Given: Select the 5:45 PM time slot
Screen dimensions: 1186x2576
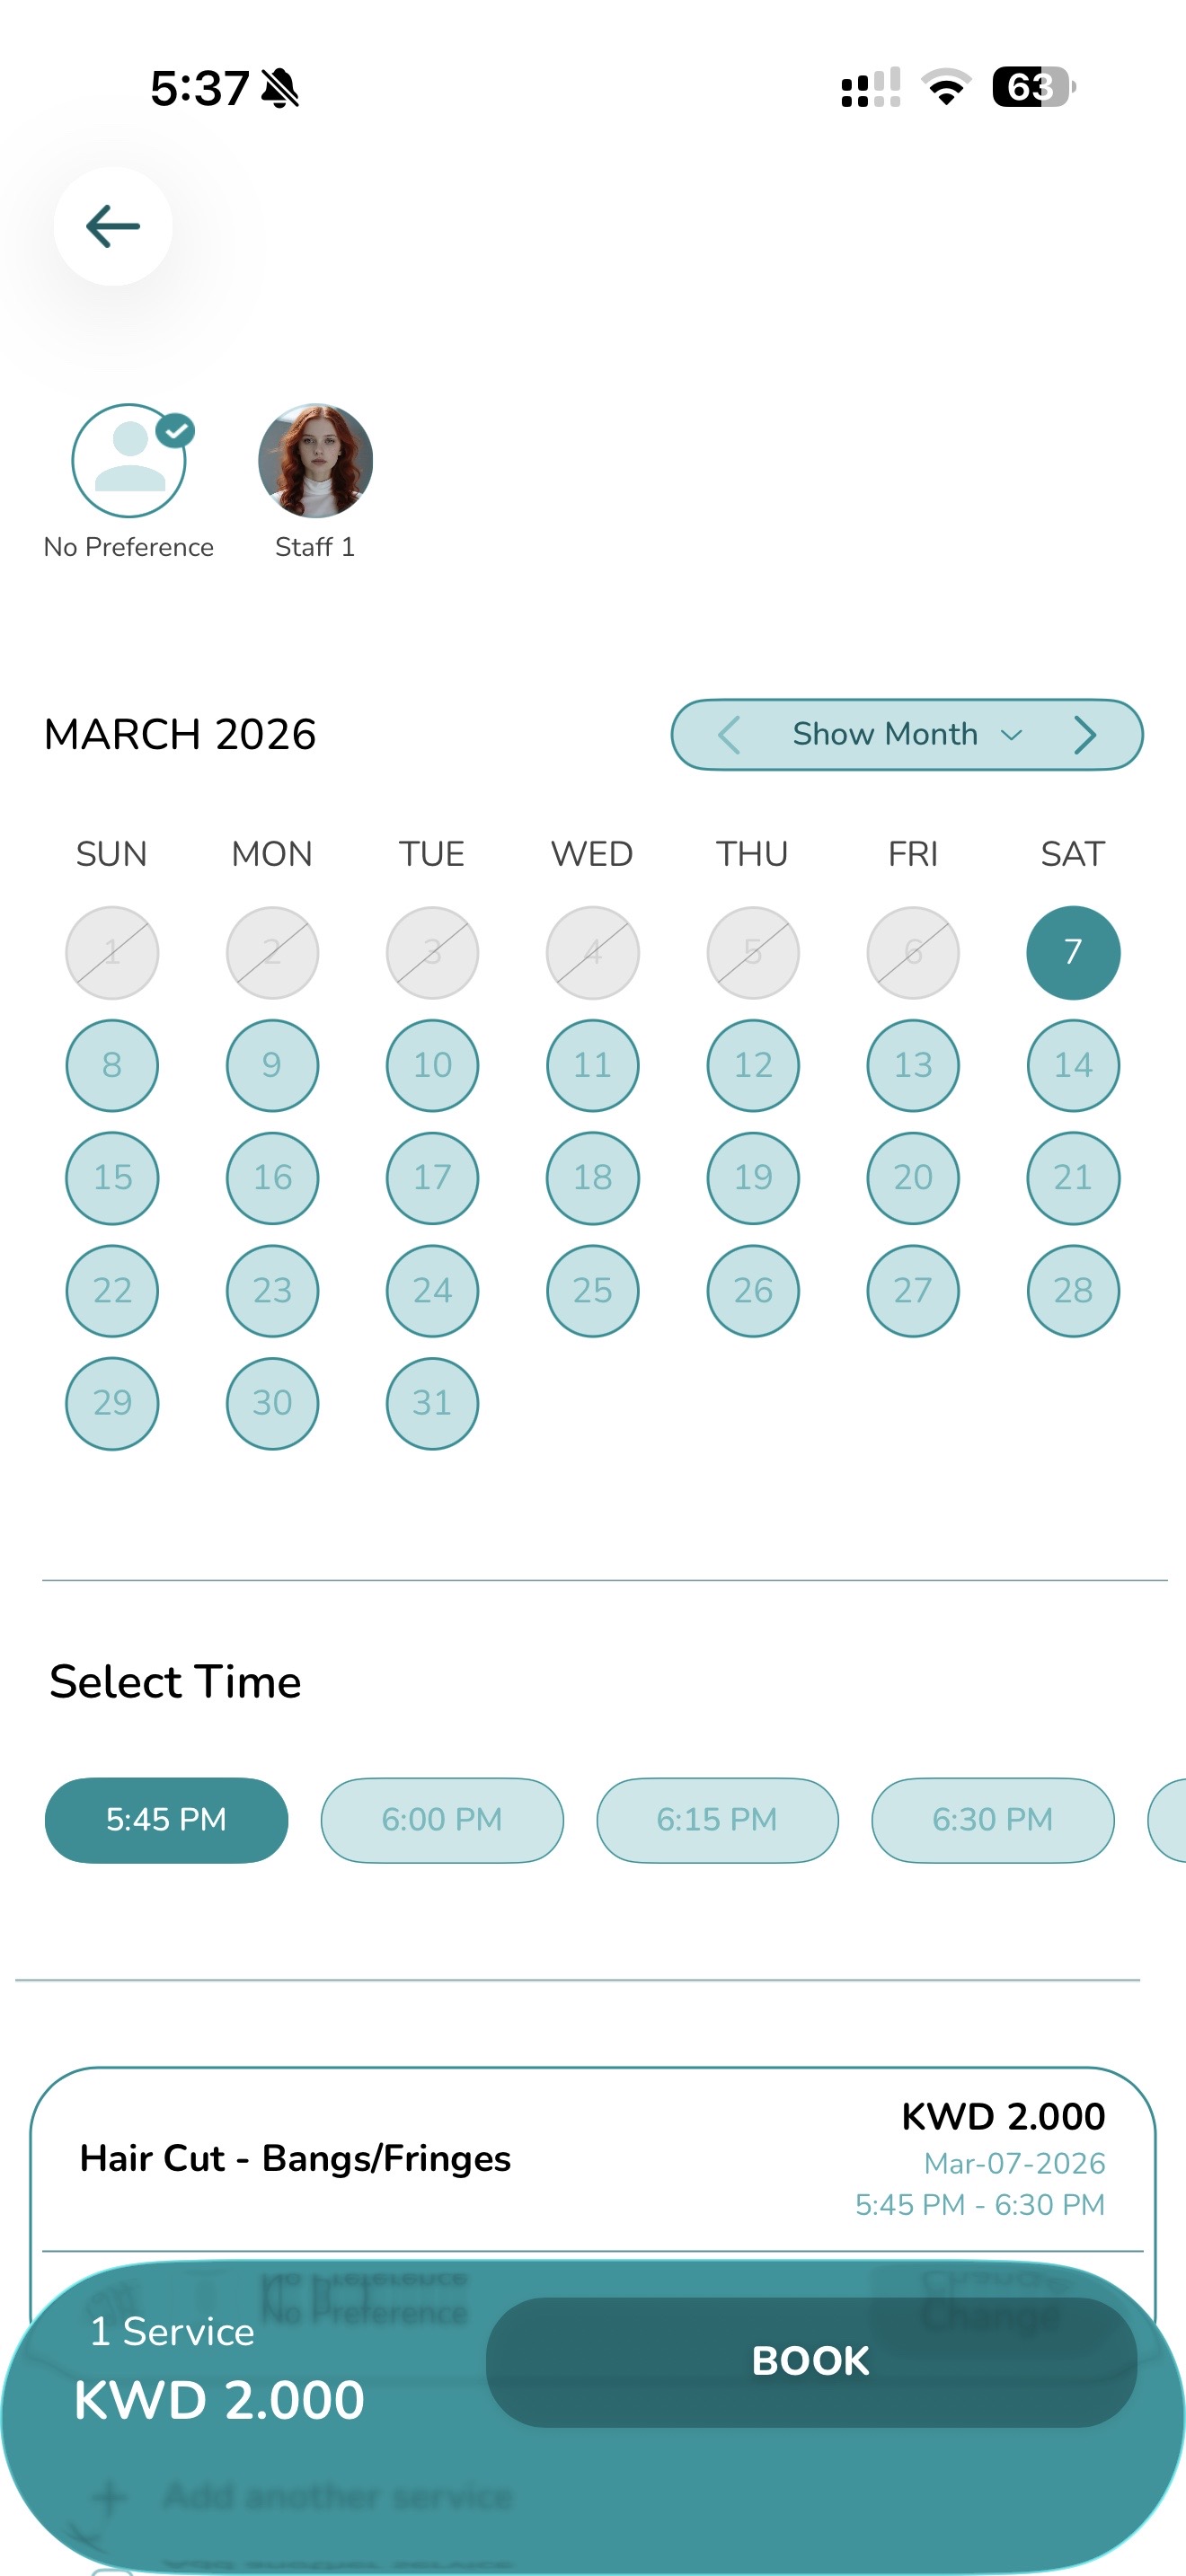Looking at the screenshot, I should pyautogui.click(x=166, y=1820).
